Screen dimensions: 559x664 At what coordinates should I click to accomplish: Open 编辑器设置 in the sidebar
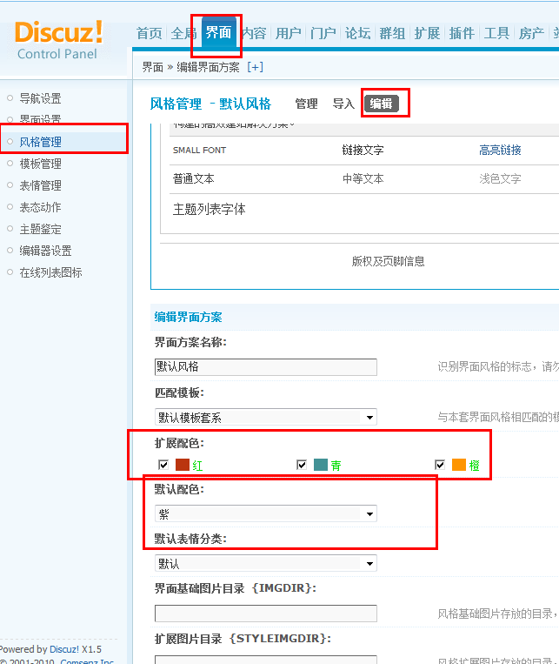[45, 251]
